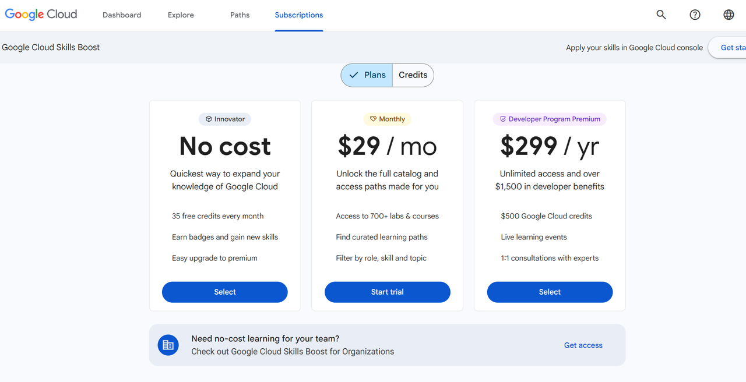
Task: Open the language globe icon
Action: [729, 15]
